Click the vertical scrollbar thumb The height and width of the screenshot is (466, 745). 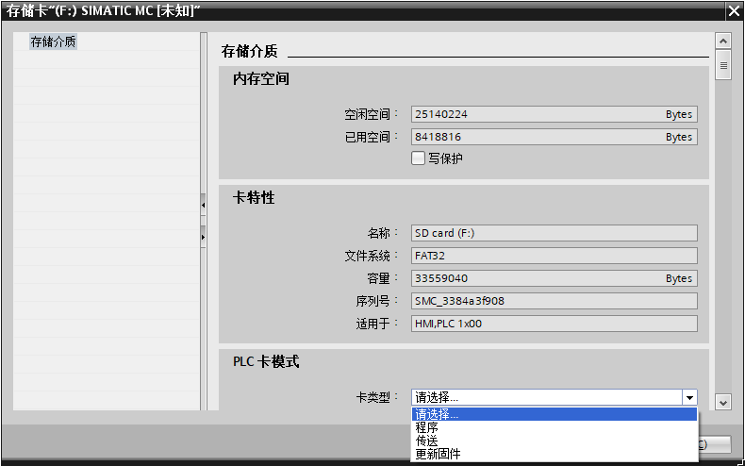(723, 65)
